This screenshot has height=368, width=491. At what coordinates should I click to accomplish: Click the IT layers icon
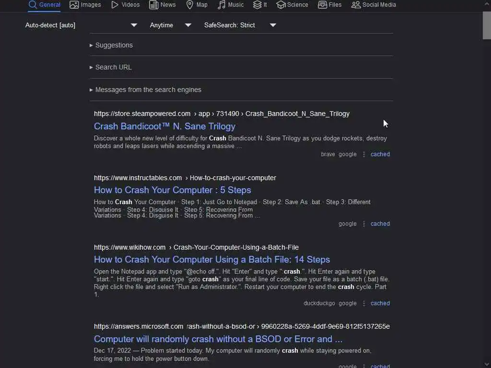pos(257,5)
